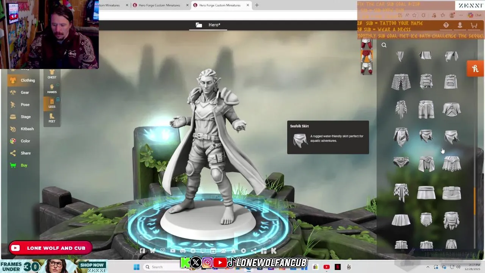Open the folder icon beside Hero*
485x273 pixels.
tap(199, 25)
